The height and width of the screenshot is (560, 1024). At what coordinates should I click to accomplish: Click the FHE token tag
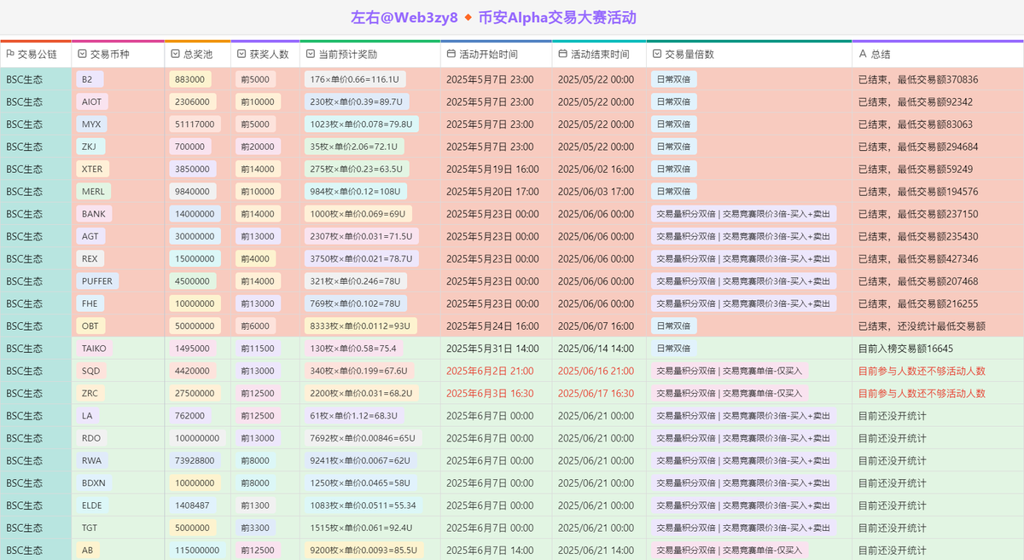click(90, 303)
